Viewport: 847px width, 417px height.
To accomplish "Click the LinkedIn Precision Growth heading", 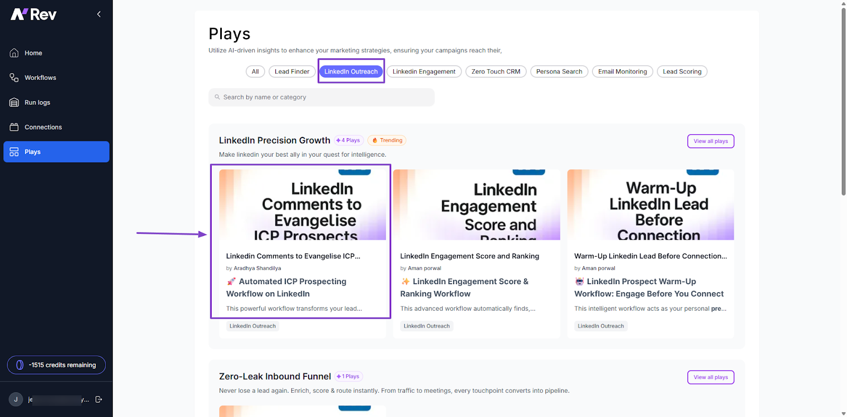I will pos(275,140).
